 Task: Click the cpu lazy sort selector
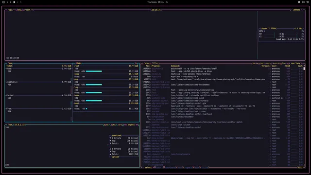click(295, 63)
